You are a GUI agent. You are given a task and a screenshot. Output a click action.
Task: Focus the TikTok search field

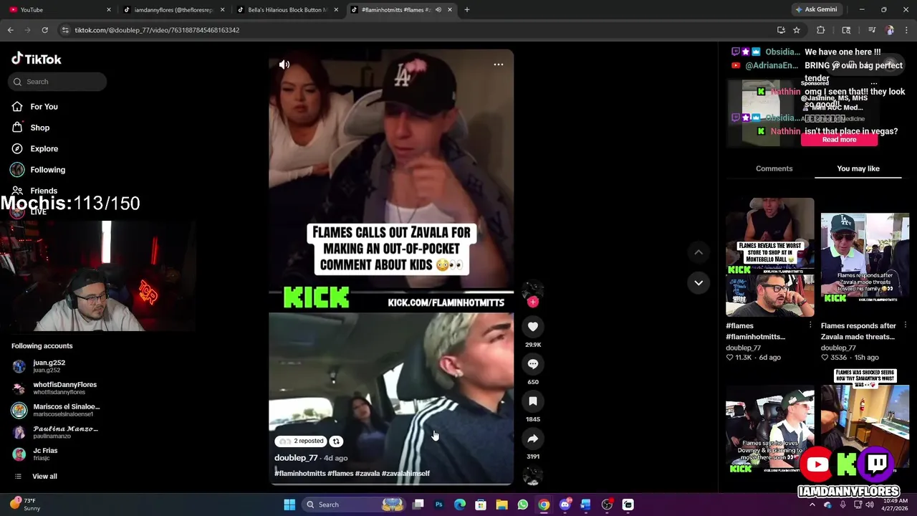58,82
